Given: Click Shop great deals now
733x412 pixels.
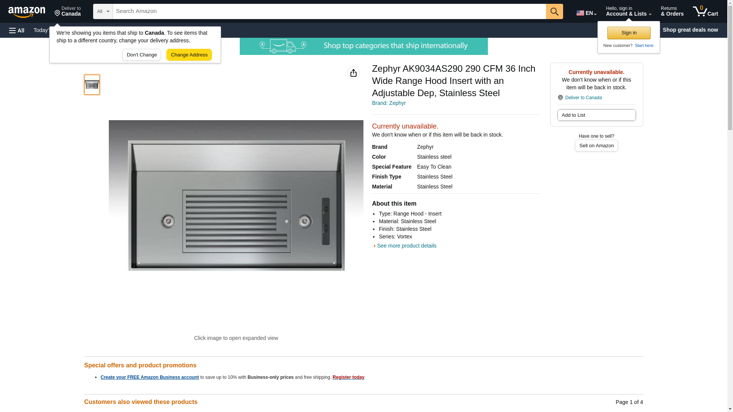Looking at the screenshot, I should 690,30.
